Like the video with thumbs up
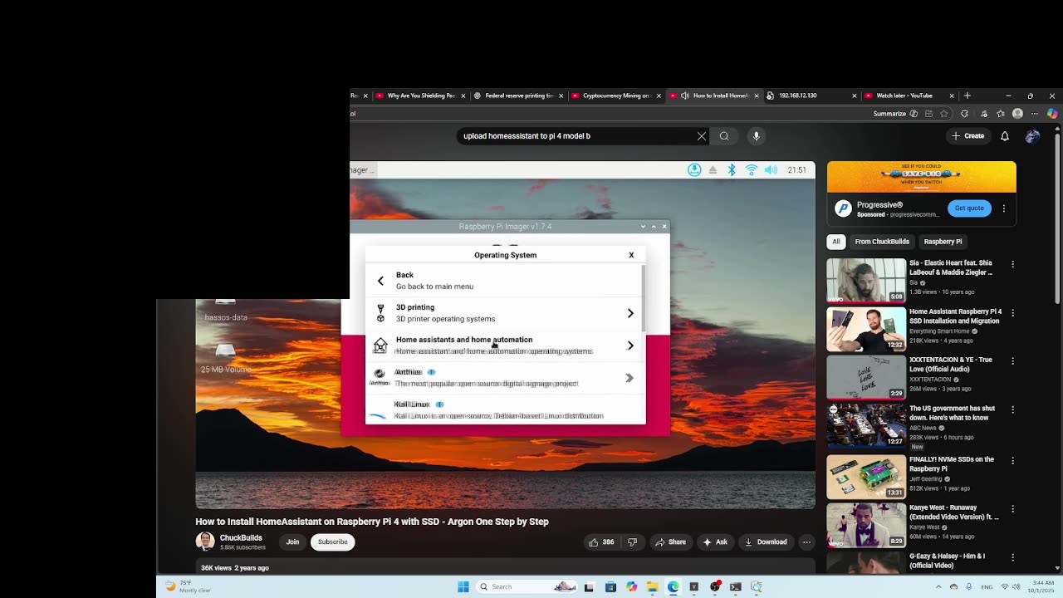Screen dimensions: 1063x598 point(601,542)
